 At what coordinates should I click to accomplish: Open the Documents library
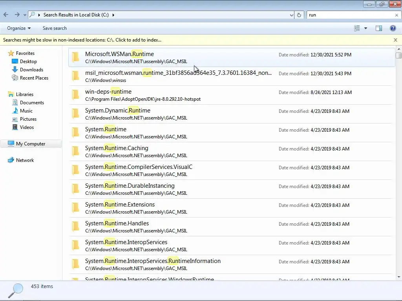pyautogui.click(x=32, y=103)
